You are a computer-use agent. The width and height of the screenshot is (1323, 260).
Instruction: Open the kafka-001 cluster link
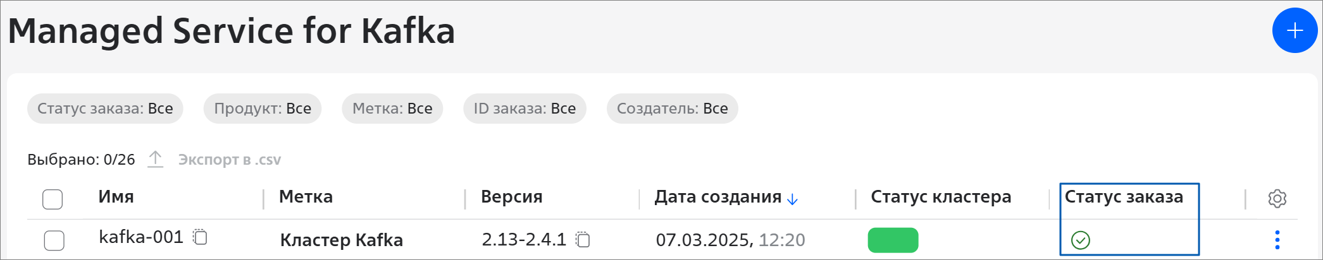141,237
